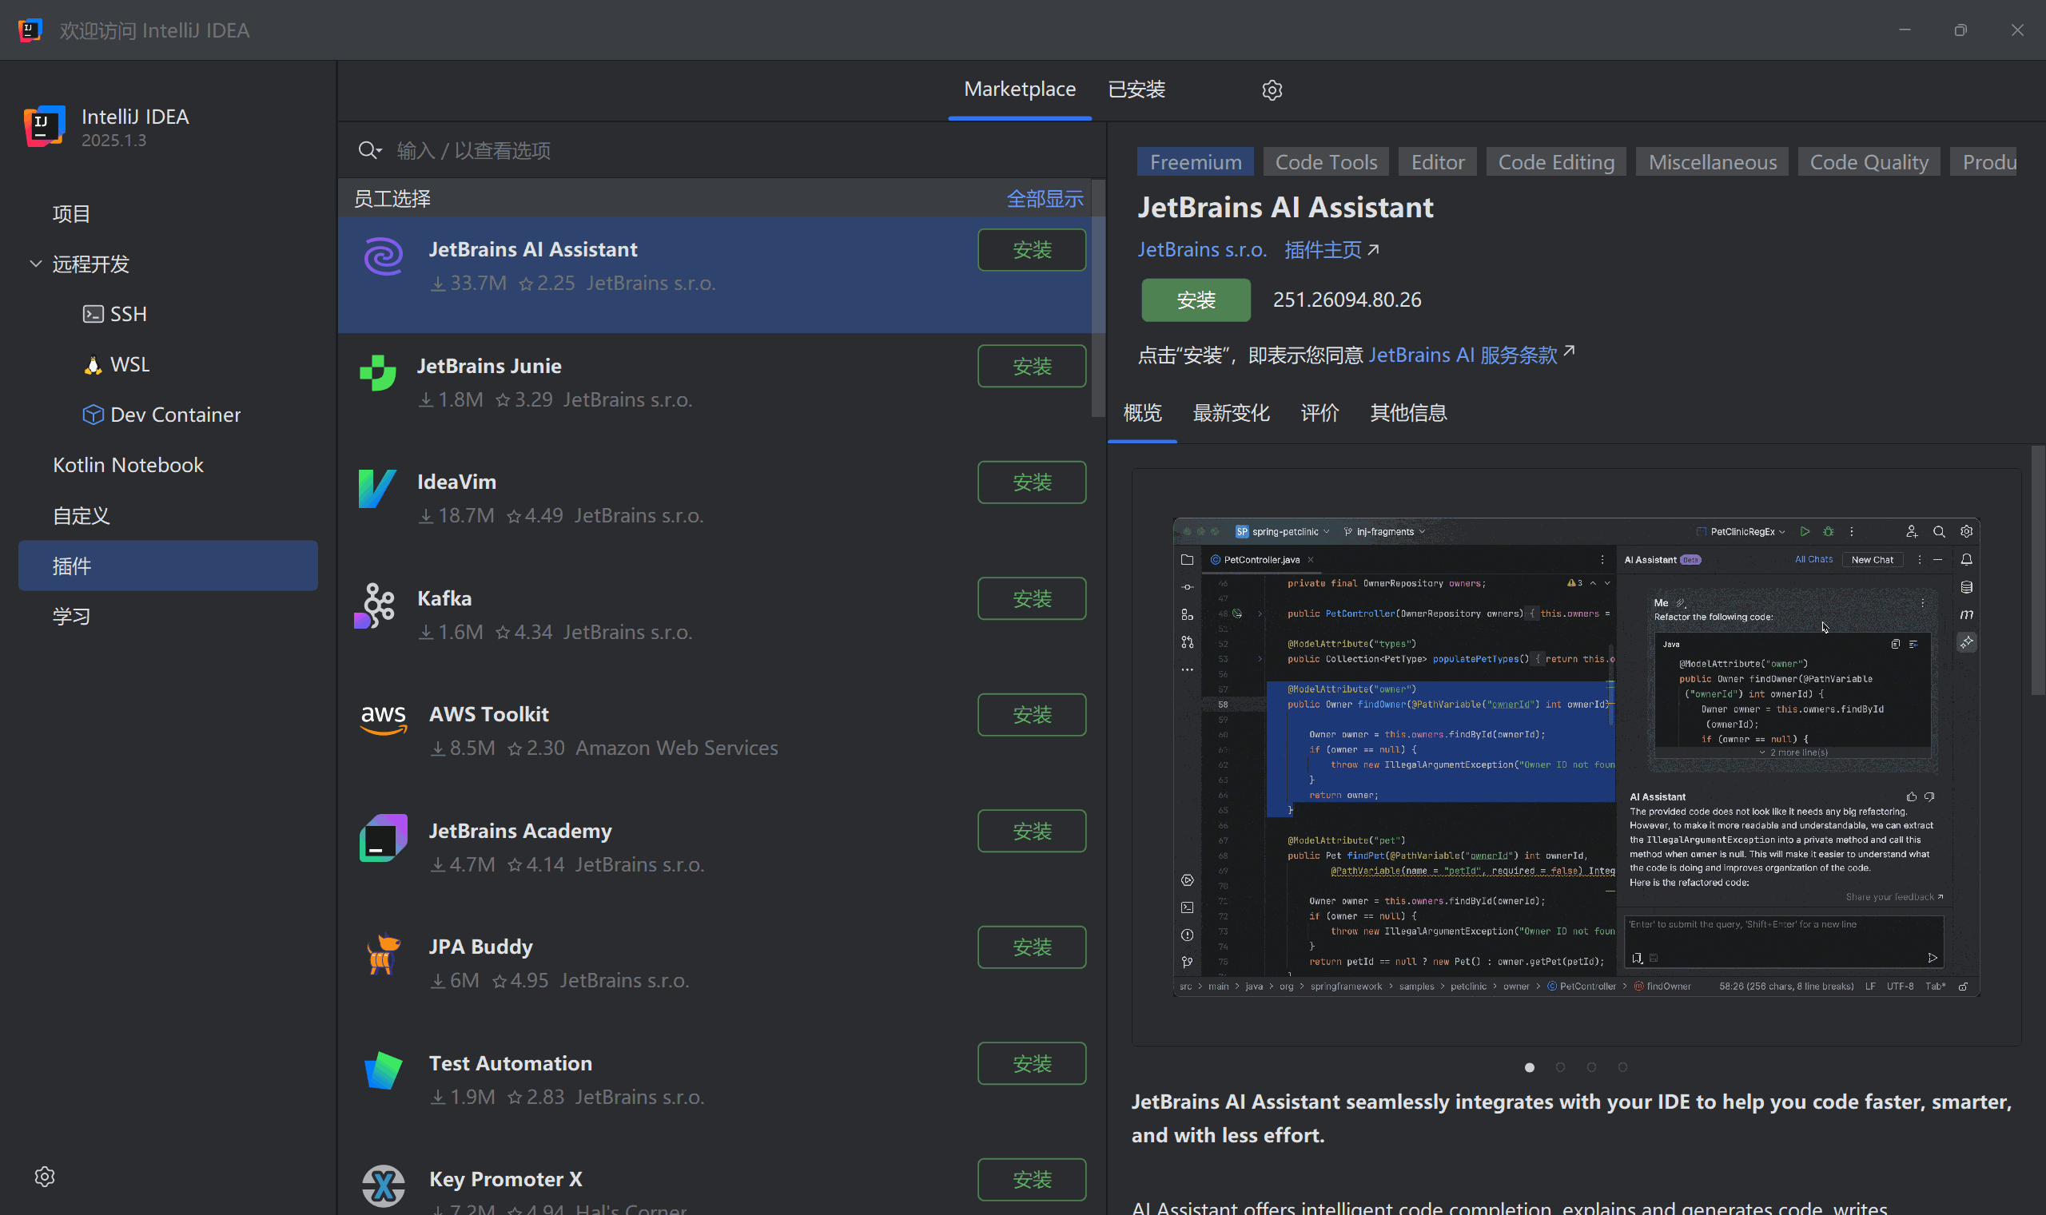
Task: Open JetBrains AI 服务条款 link
Action: pyautogui.click(x=1463, y=355)
